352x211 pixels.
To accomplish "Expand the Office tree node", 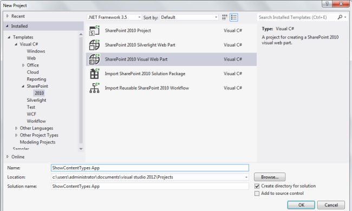I will [x=23, y=65].
